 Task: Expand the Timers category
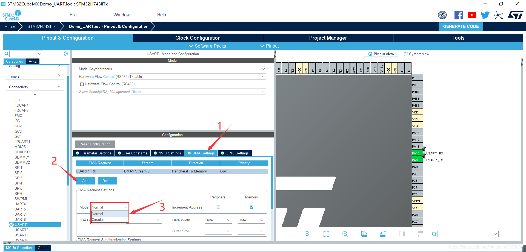click(x=35, y=76)
